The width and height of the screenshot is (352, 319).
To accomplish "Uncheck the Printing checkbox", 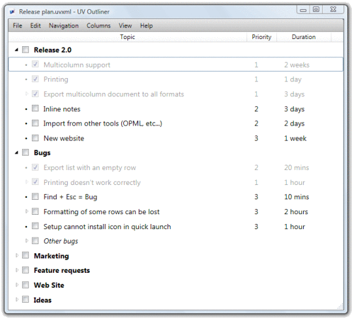I will [35, 79].
